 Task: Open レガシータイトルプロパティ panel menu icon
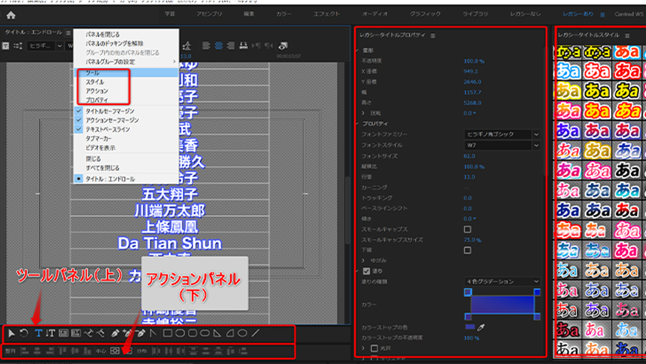pos(432,36)
